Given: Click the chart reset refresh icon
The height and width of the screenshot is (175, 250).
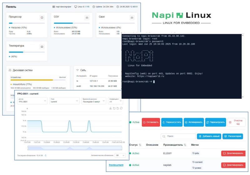Looking at the screenshot, I should [x=121, y=108].
